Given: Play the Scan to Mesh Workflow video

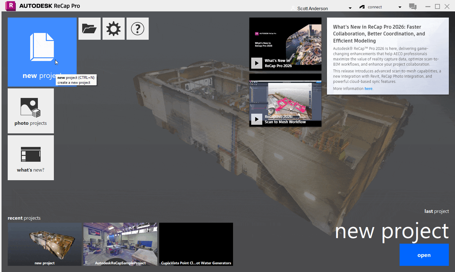Looking at the screenshot, I should [256, 119].
